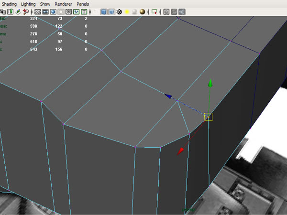Click the HUD value 324

pos(33,19)
